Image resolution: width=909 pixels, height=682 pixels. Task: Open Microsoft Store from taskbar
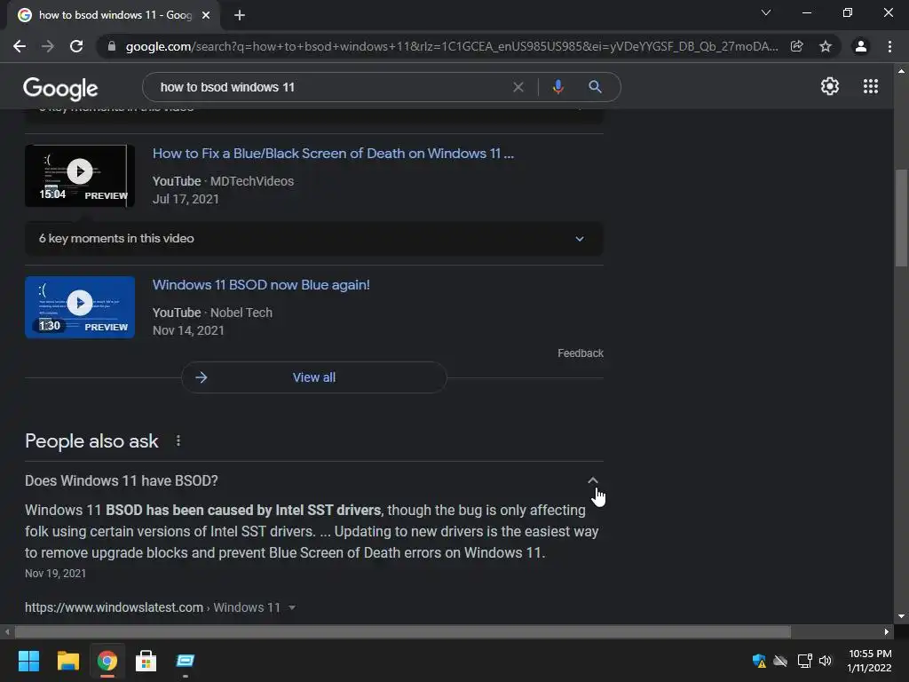pyautogui.click(x=146, y=661)
